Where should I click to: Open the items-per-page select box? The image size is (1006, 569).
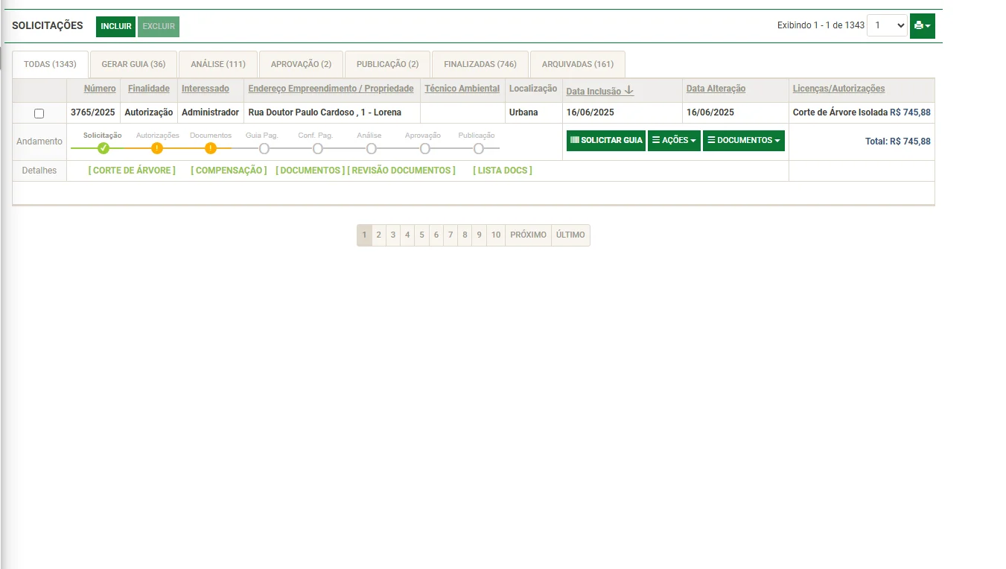tap(887, 26)
